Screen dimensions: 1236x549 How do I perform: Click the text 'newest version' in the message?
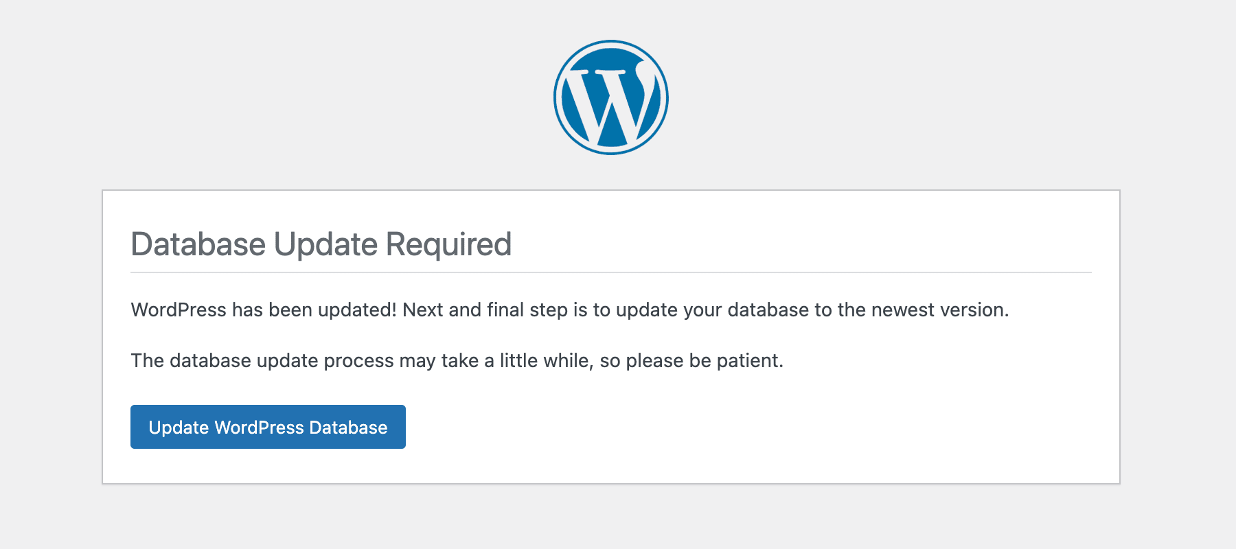(x=940, y=310)
